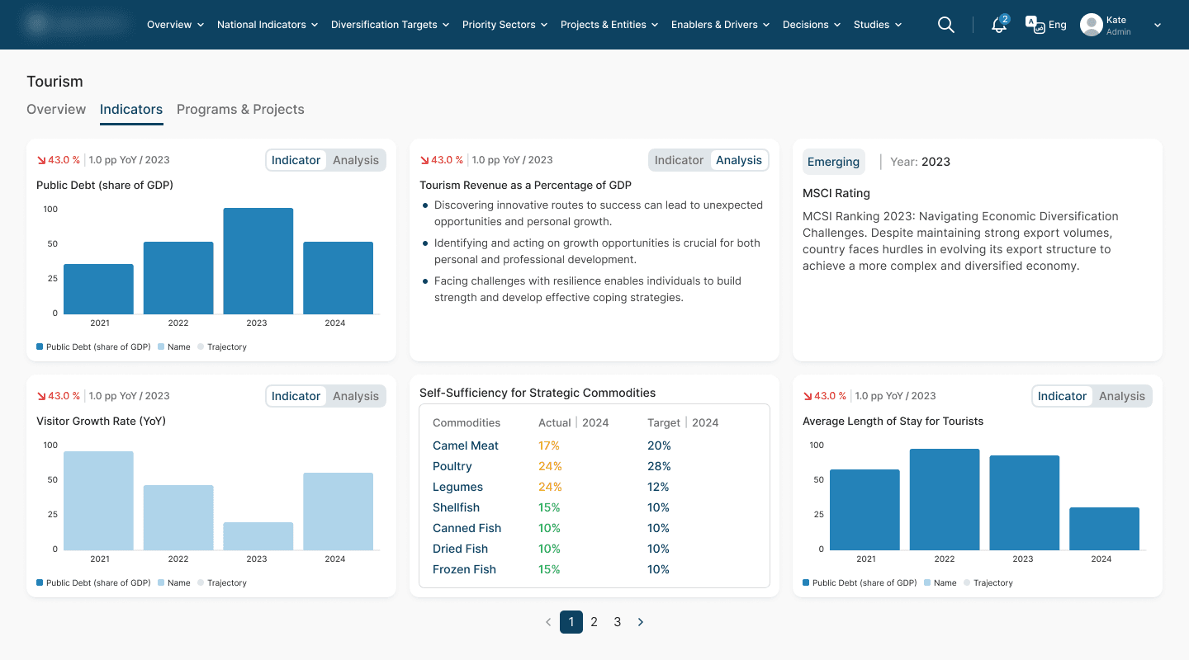Click Self-Sufficiency for Strategic Commodities heading

[538, 393]
